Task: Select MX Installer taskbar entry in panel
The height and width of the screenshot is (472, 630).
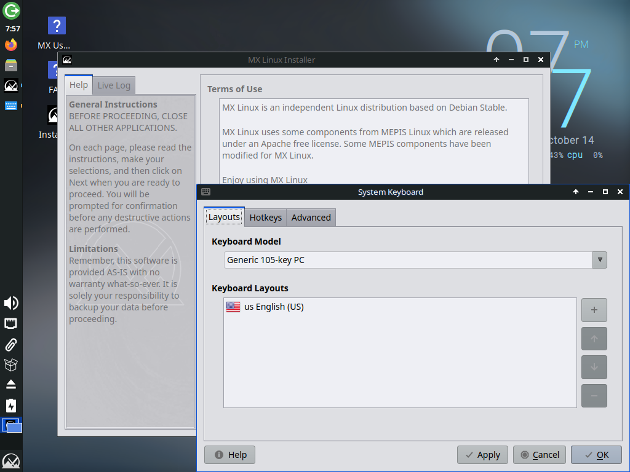Action: [11, 85]
